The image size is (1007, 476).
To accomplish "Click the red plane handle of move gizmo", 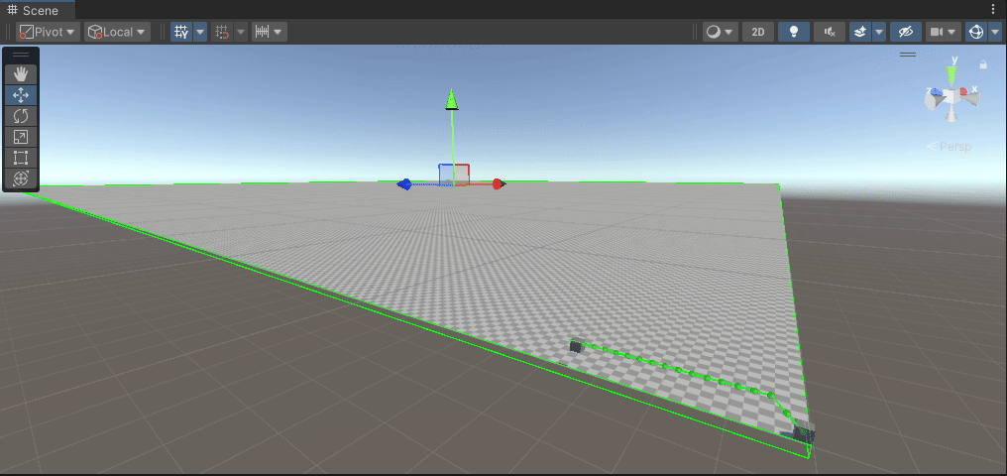I will pyautogui.click(x=462, y=175).
